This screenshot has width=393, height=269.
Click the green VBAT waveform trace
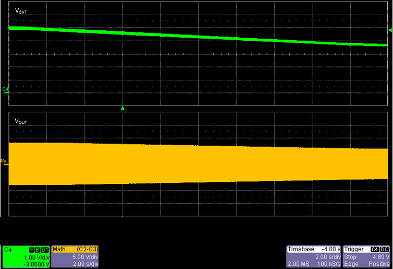(199, 37)
